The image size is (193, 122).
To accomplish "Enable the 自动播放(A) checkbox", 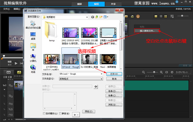I will tap(44, 114).
